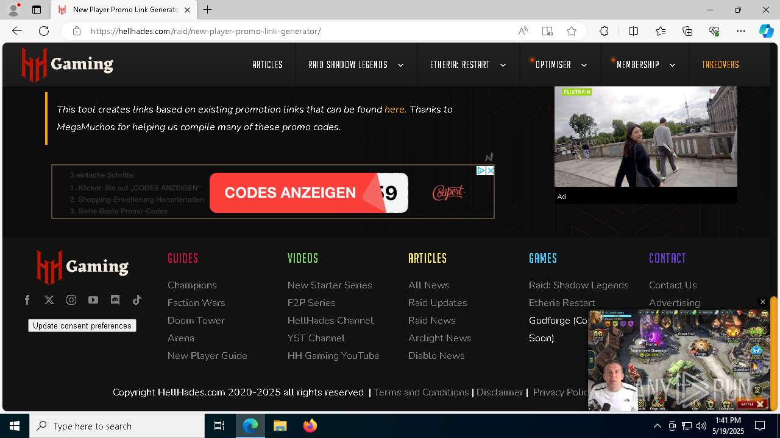
Task: Expand the Optimiser menu
Action: click(584, 65)
